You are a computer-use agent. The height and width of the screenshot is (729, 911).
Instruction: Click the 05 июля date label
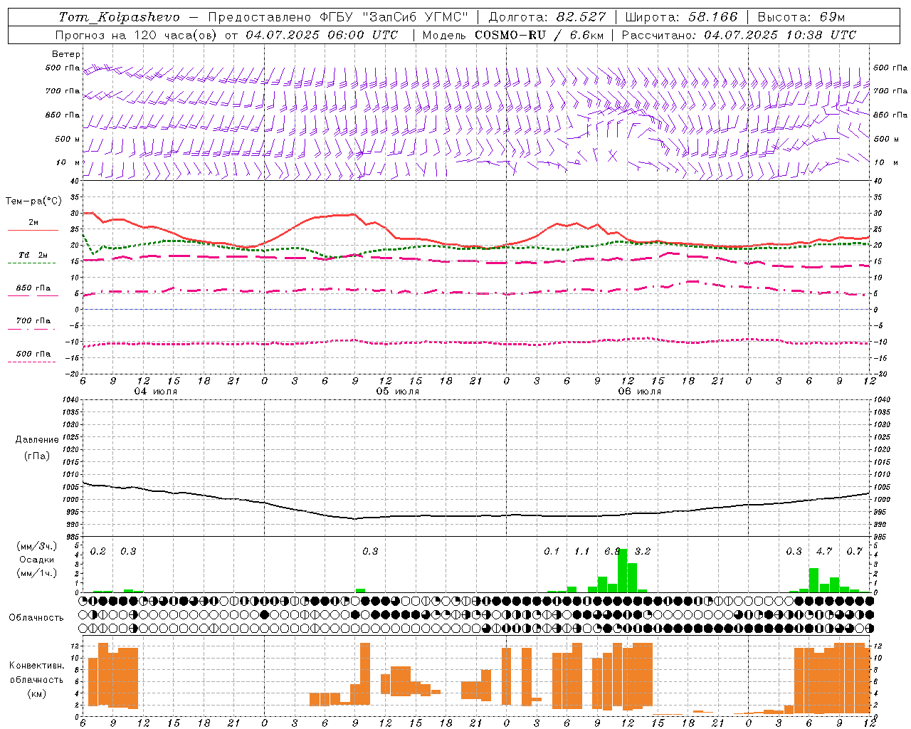click(398, 391)
